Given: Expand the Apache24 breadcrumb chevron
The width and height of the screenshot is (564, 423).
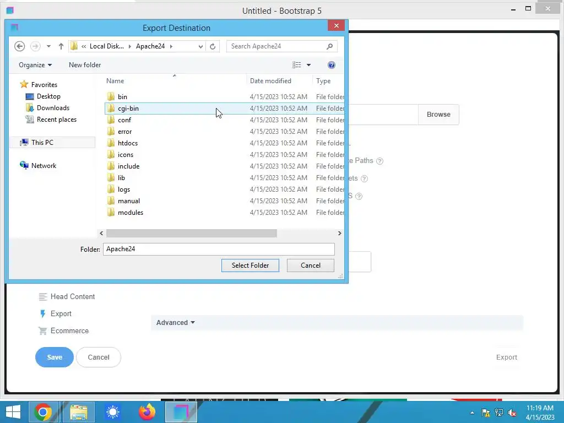Looking at the screenshot, I should (x=171, y=46).
